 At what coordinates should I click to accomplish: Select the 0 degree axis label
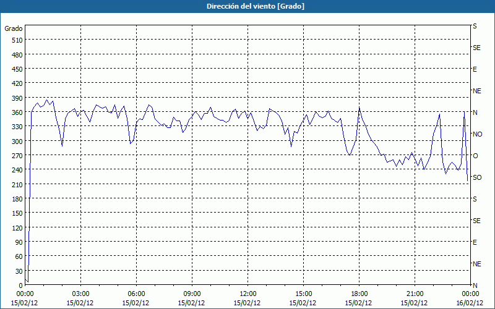pos(21,286)
